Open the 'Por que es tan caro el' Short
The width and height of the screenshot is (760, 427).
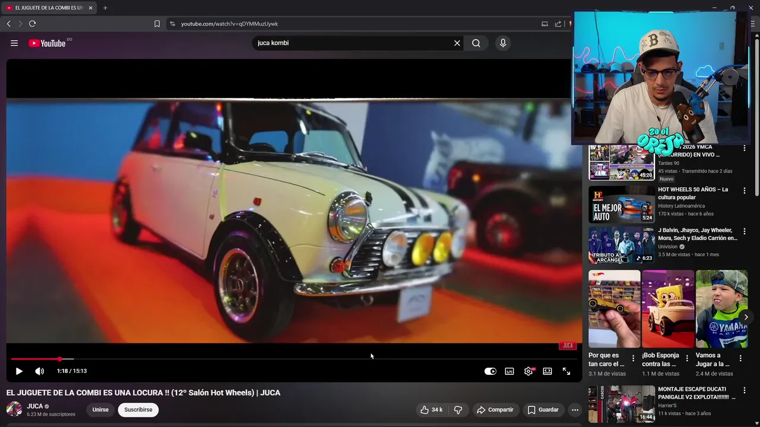coord(615,309)
